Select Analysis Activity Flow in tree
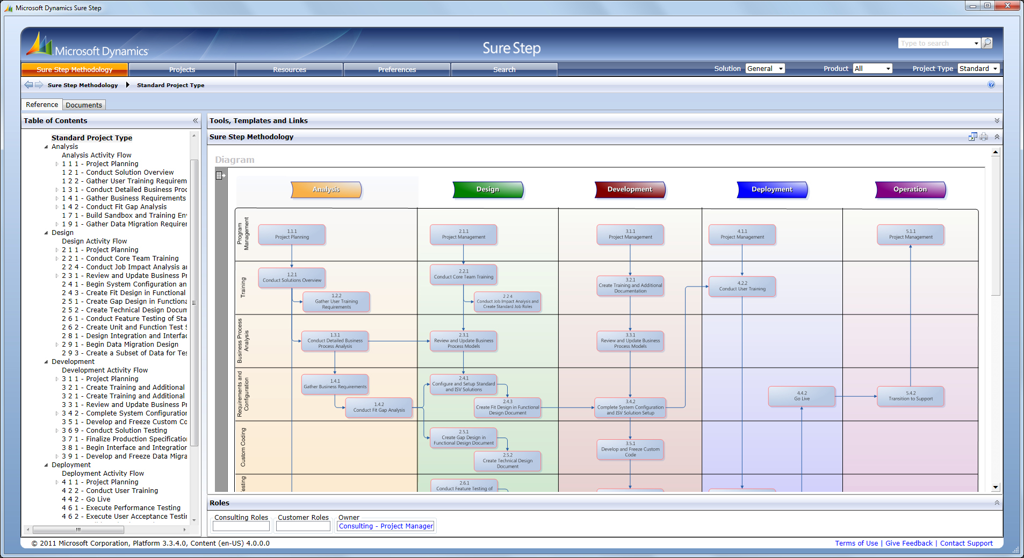Image resolution: width=1024 pixels, height=558 pixels. click(96, 155)
